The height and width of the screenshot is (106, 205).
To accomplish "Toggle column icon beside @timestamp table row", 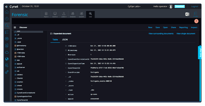I will click(66, 50).
